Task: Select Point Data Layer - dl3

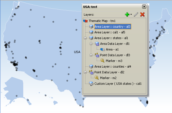Action: point(115,55)
